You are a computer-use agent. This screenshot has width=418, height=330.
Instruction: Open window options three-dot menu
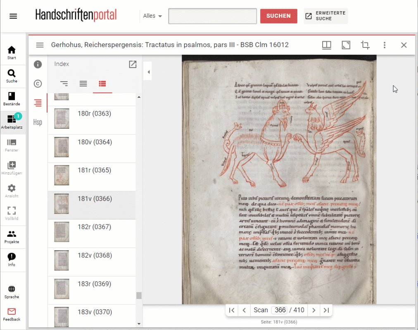[x=385, y=45]
